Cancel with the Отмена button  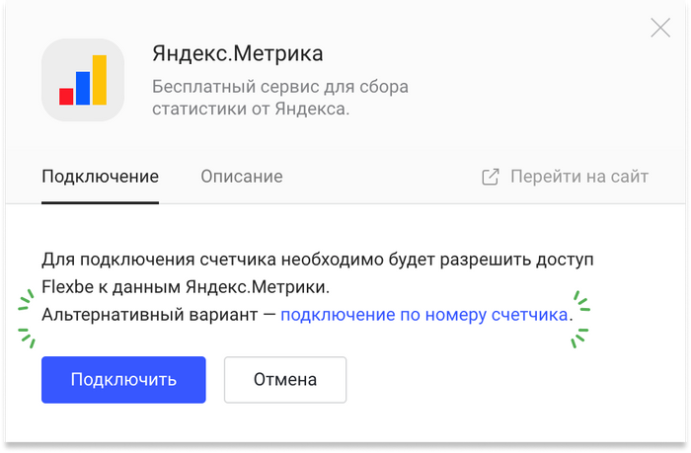tap(285, 380)
